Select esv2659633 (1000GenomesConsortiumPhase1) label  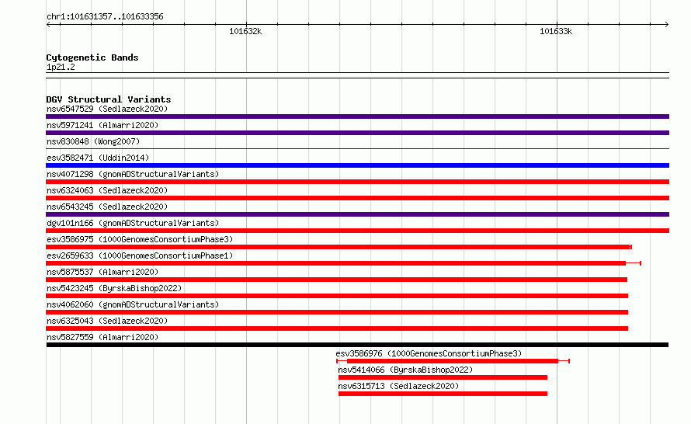pyautogui.click(x=140, y=255)
